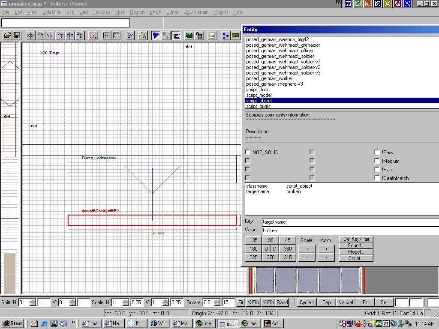Open the Plugins menu
Image resolution: width=439 pixels, height=329 pixels.
click(x=221, y=12)
